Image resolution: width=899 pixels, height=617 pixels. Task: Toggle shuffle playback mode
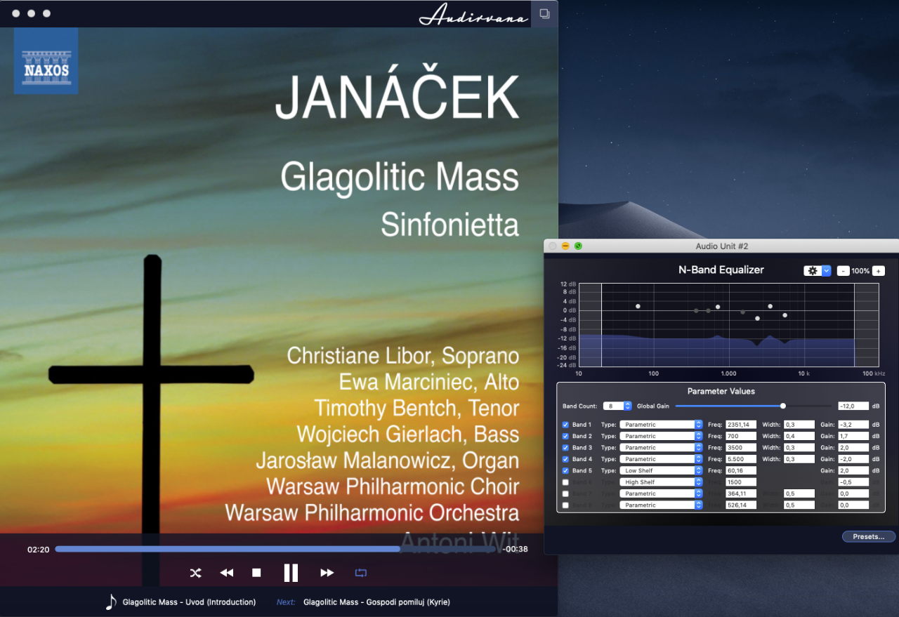click(195, 573)
